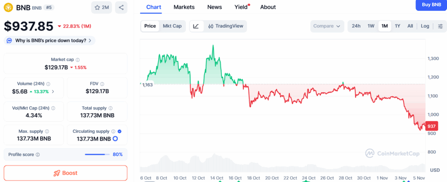This screenshot has height=182, width=447.
Task: Switch to the Yield tab
Action: (x=241, y=7)
